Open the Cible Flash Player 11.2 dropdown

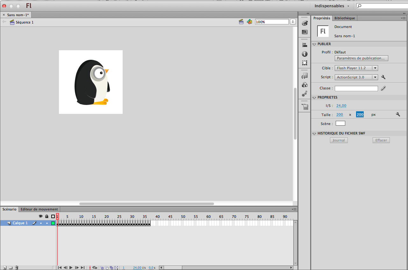pos(356,68)
